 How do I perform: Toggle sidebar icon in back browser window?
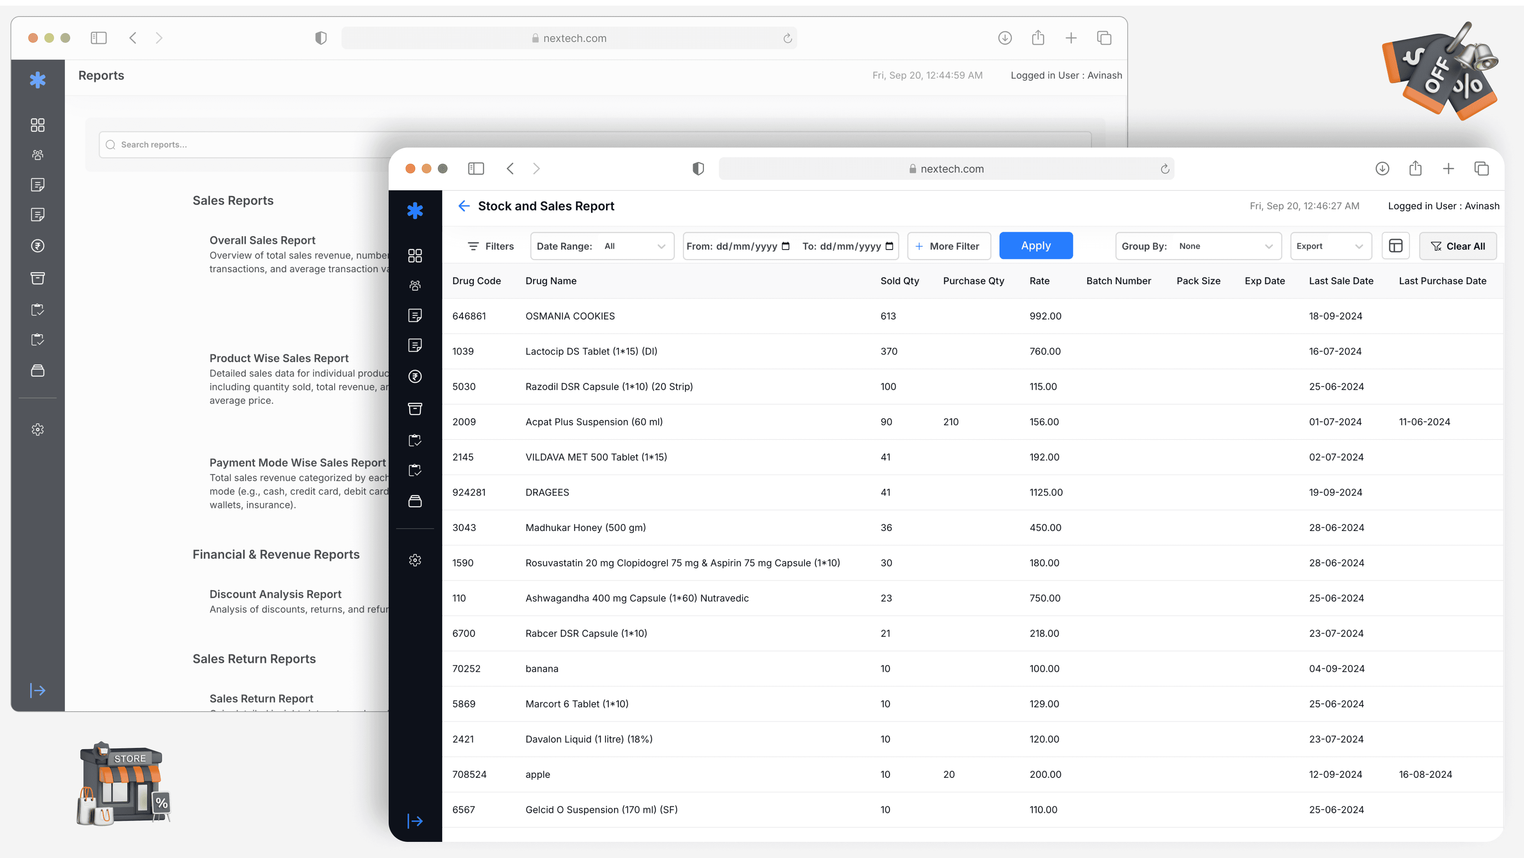point(98,38)
